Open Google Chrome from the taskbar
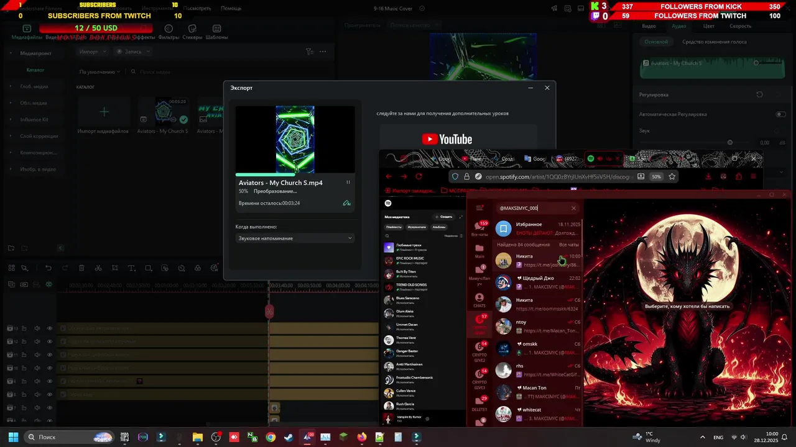The height and width of the screenshot is (447, 796). [271, 437]
